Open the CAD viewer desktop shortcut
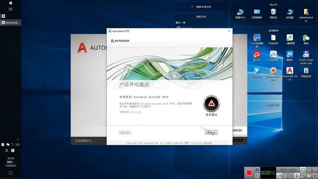Viewport: 318px width, 179px height. click(257, 41)
